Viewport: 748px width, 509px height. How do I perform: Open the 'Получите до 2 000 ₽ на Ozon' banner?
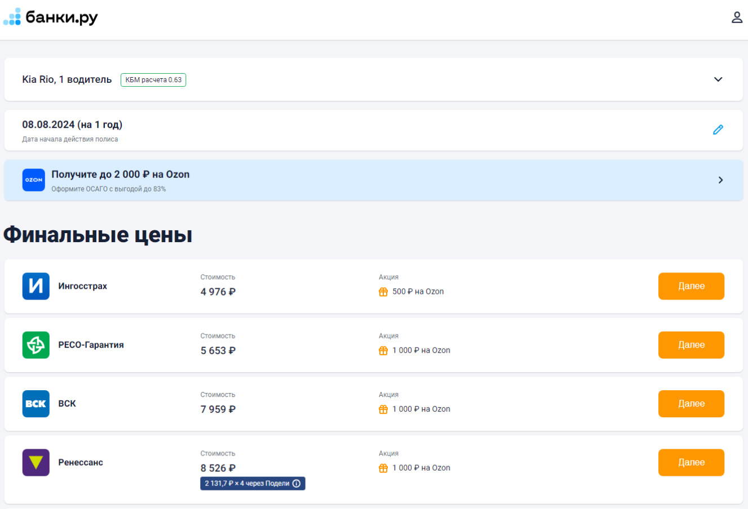(121, 175)
